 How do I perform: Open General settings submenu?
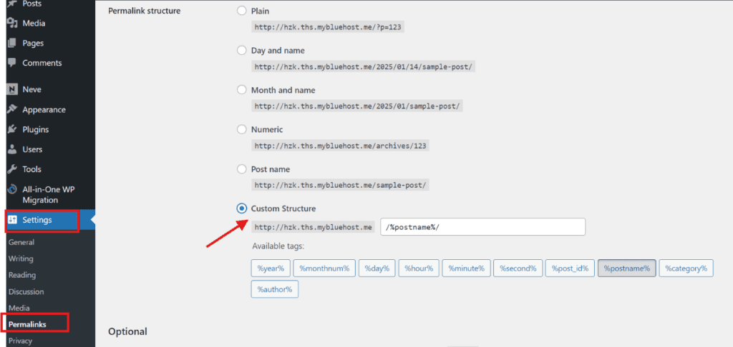click(x=21, y=243)
